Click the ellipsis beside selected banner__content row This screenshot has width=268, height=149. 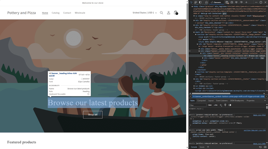(190, 51)
